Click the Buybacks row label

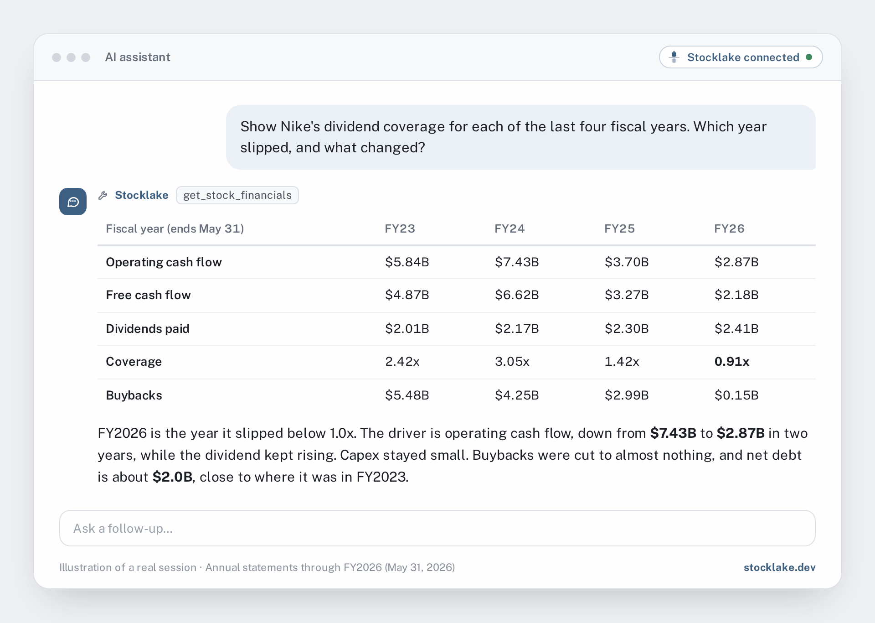134,395
